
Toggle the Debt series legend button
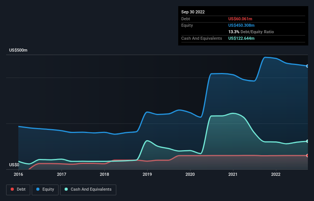click(x=18, y=190)
